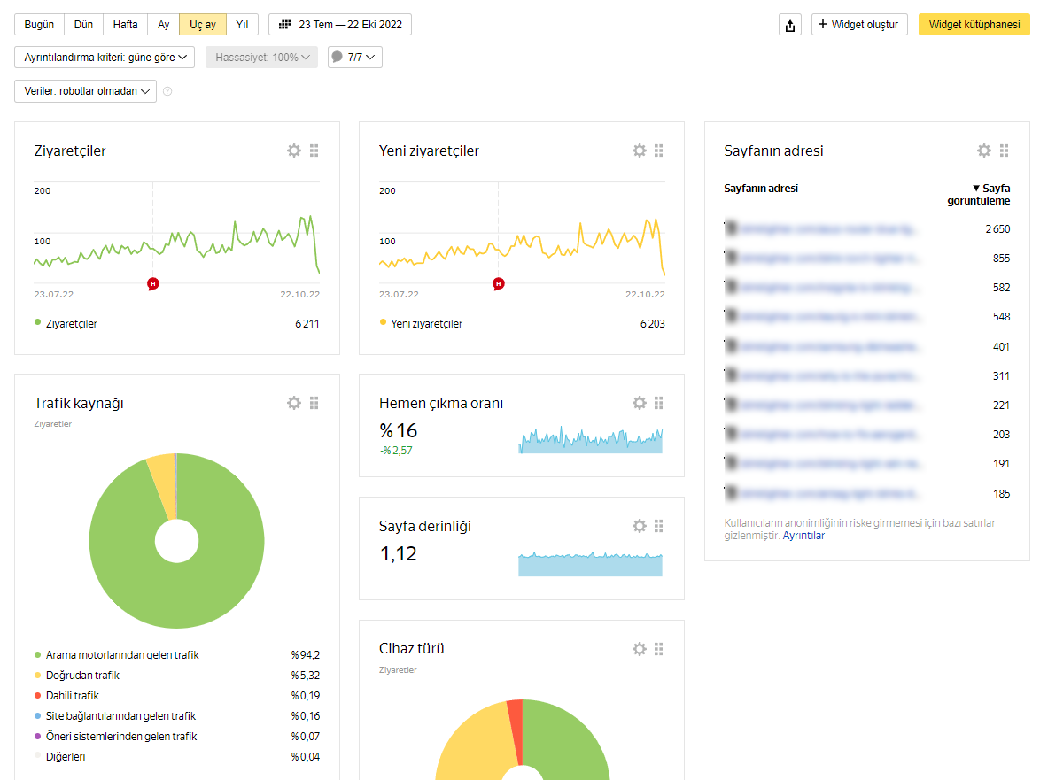This screenshot has width=1040, height=780.
Task: Open Veriler: robotlar olmadan dropdown
Action: 86,91
